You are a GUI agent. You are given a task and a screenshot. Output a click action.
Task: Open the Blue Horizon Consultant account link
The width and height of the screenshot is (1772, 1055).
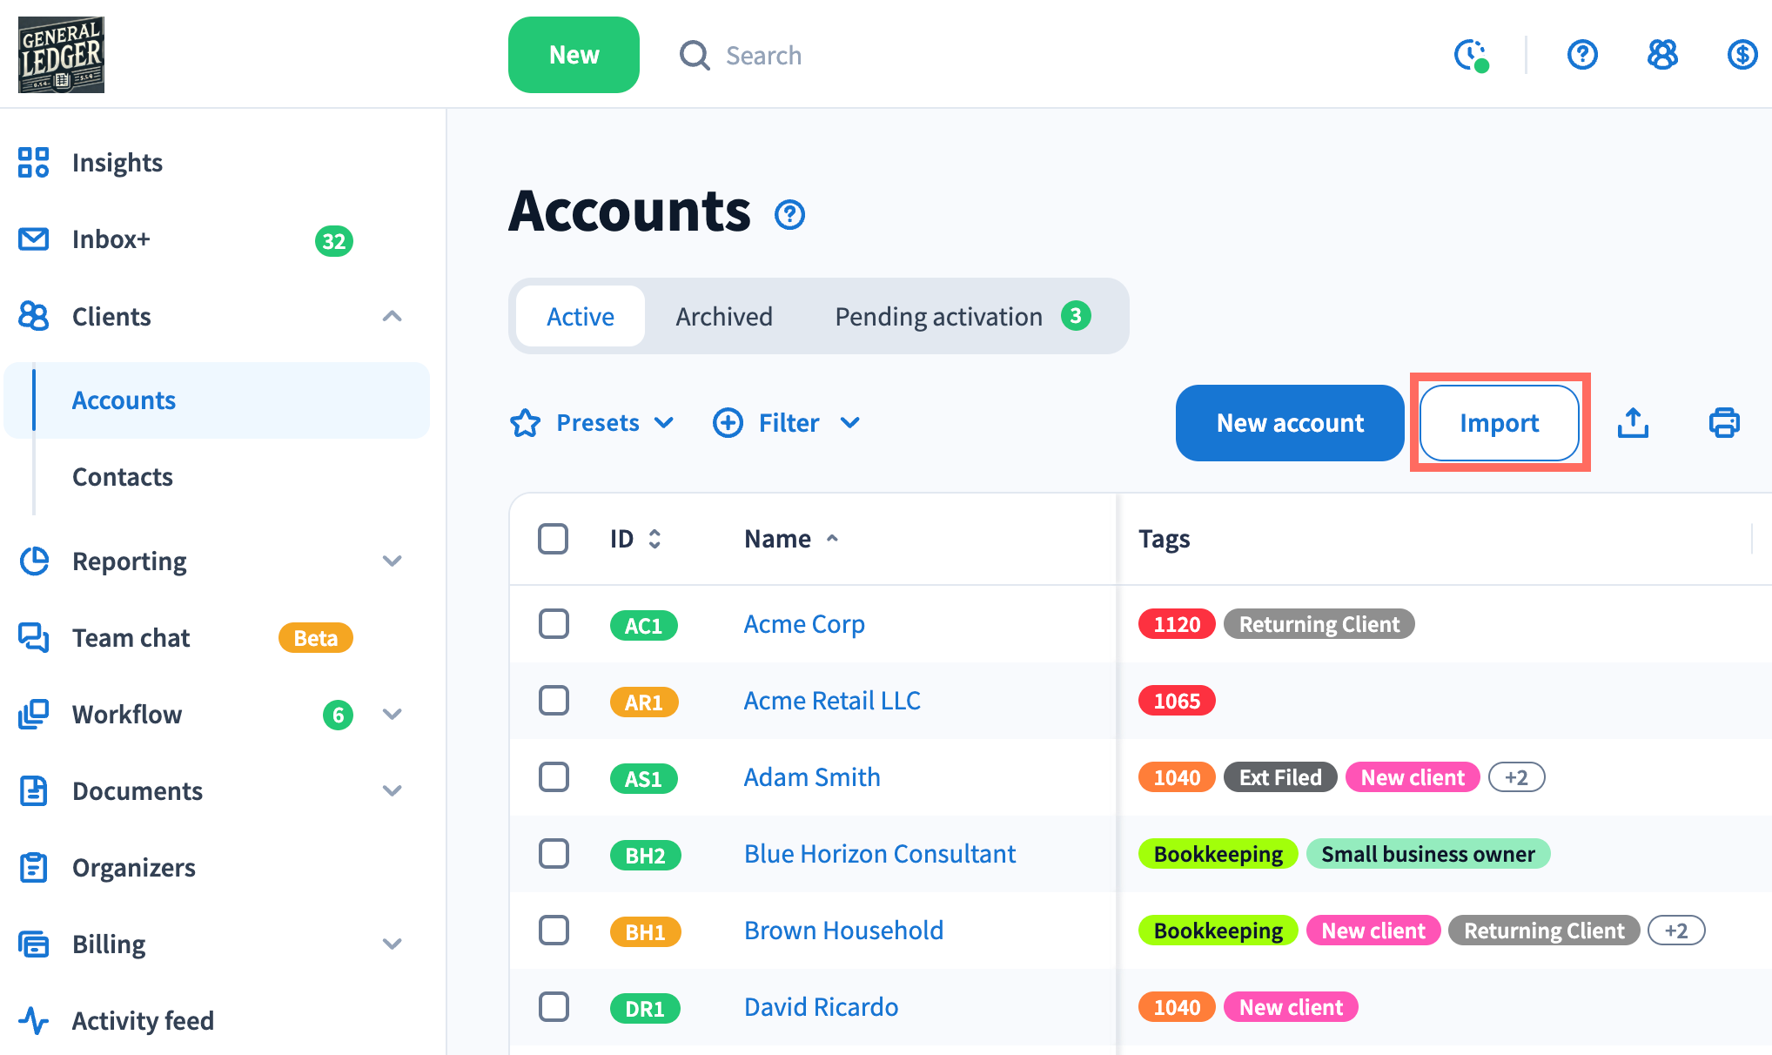879,854
